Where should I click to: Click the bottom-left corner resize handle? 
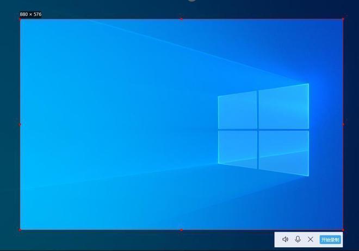[20, 229]
